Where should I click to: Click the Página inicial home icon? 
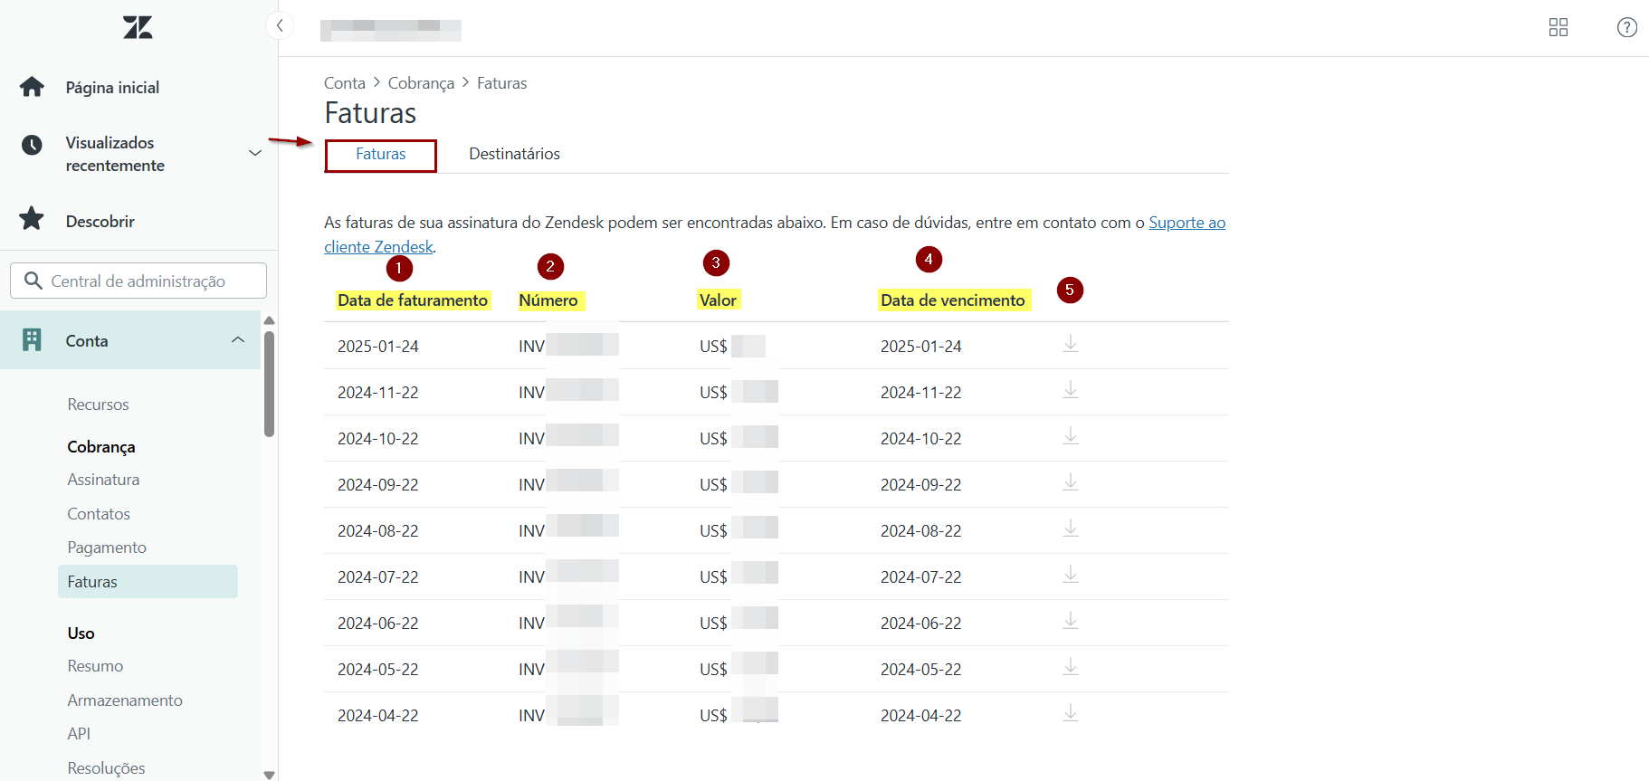point(32,87)
